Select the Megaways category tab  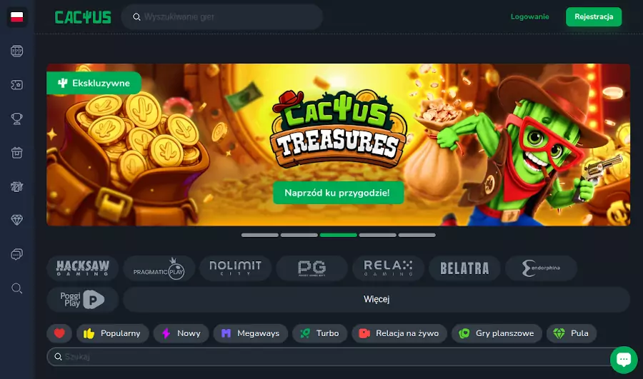pyautogui.click(x=251, y=333)
